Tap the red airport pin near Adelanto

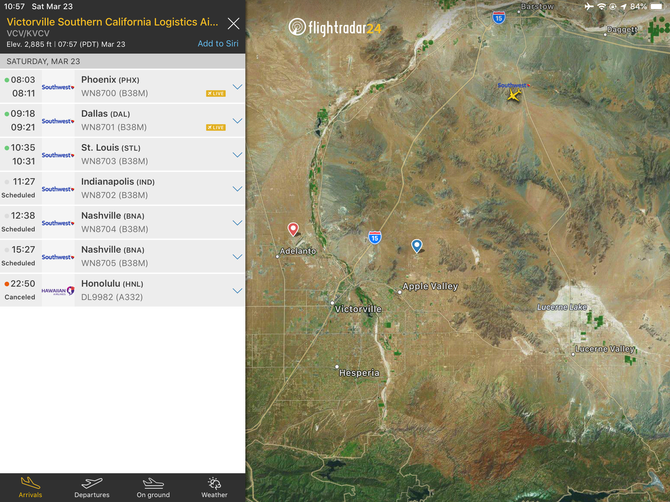pyautogui.click(x=293, y=229)
